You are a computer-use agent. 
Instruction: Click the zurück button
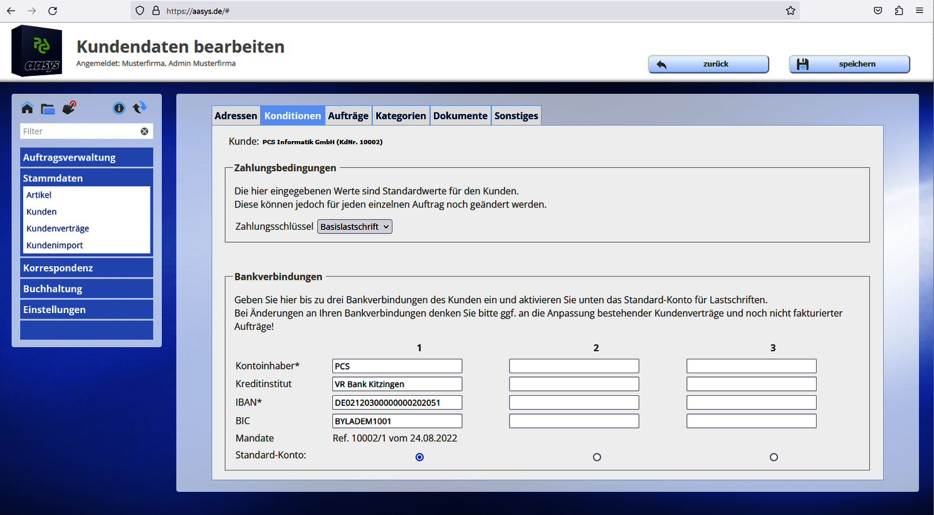click(x=708, y=64)
